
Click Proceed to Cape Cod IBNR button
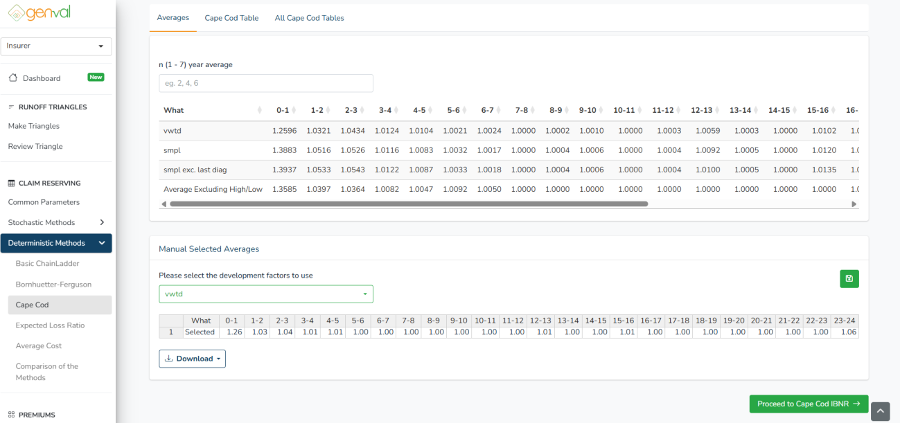click(808, 404)
